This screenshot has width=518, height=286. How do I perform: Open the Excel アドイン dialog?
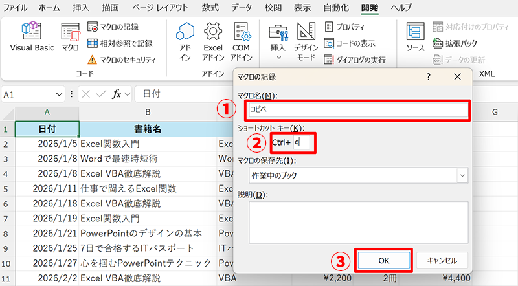(213, 41)
